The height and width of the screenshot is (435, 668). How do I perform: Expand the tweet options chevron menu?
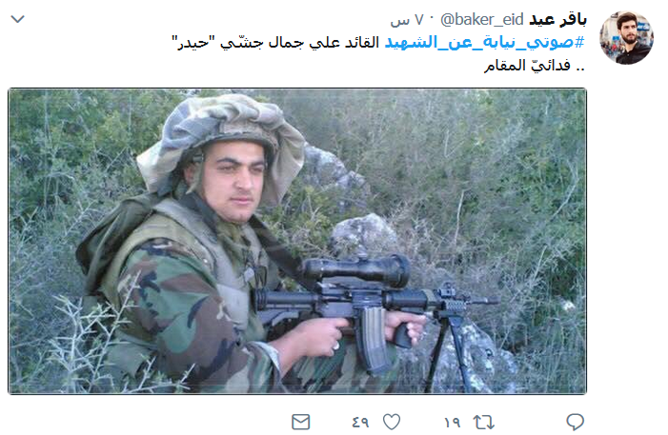17,19
